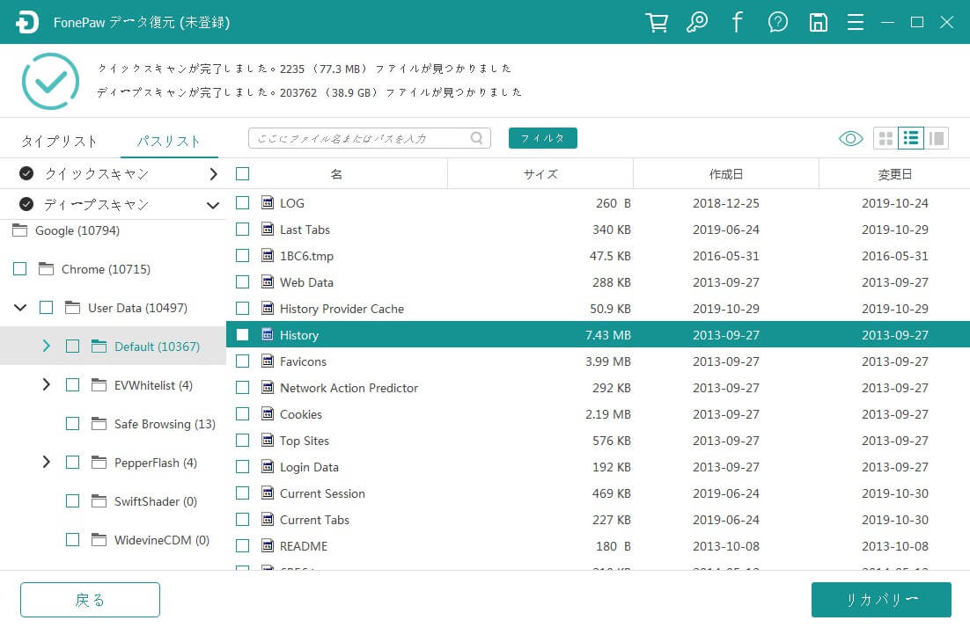
Task: Click the FonePaw logo icon
Action: click(27, 22)
